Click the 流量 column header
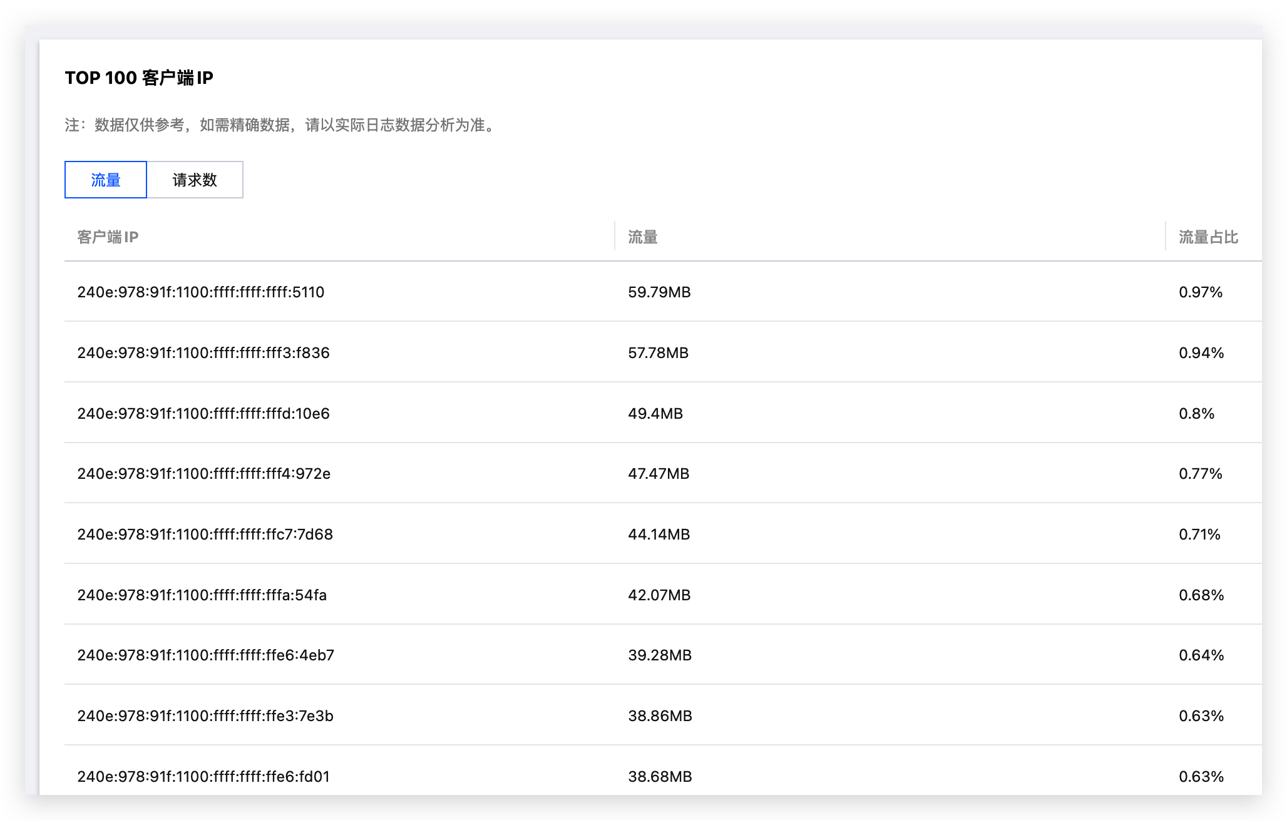The image size is (1287, 820). click(x=642, y=237)
